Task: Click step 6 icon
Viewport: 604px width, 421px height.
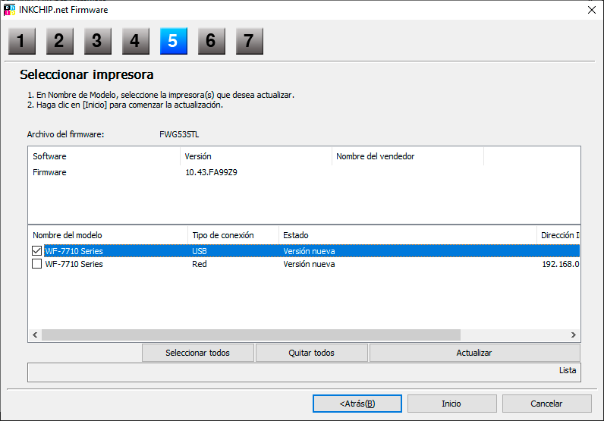Action: [212, 41]
